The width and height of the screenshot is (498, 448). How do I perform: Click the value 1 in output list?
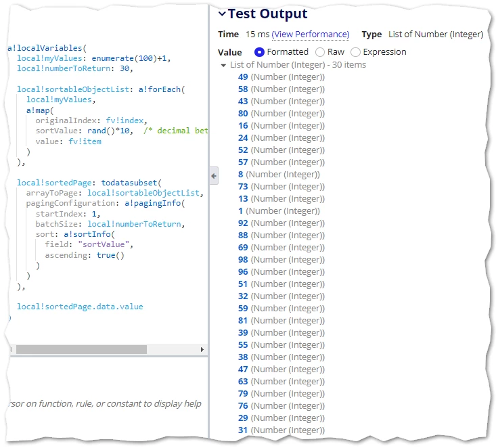[240, 210]
